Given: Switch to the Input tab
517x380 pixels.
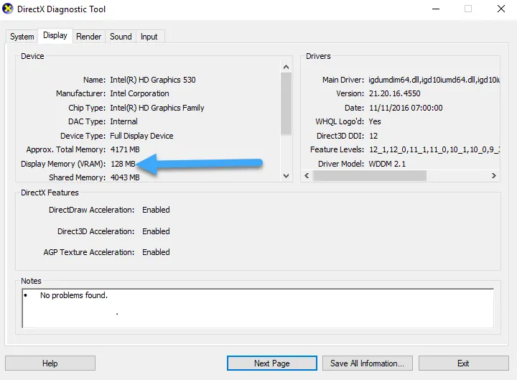Looking at the screenshot, I should (149, 37).
